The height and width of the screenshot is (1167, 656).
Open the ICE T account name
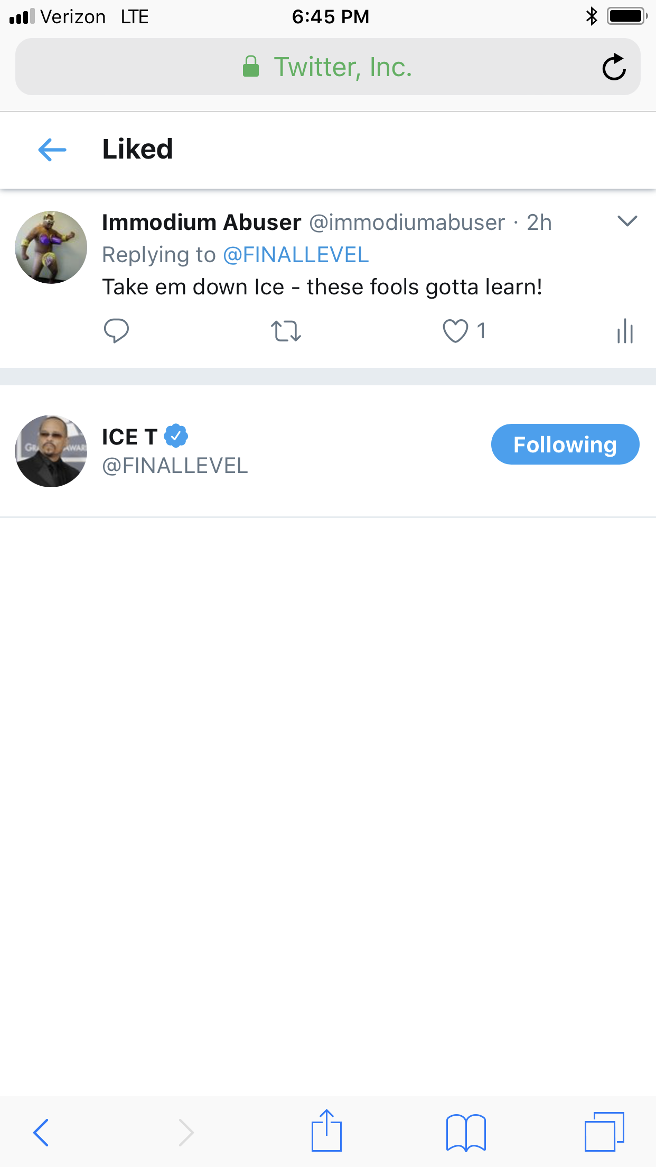click(x=130, y=437)
